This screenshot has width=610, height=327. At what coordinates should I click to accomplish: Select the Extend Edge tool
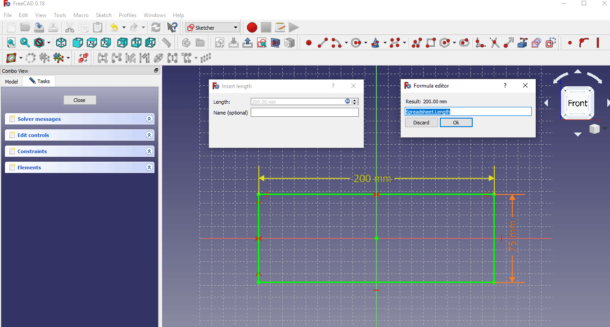509,43
